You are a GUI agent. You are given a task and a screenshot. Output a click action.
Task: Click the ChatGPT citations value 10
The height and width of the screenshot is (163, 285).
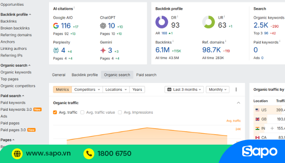click(111, 26)
